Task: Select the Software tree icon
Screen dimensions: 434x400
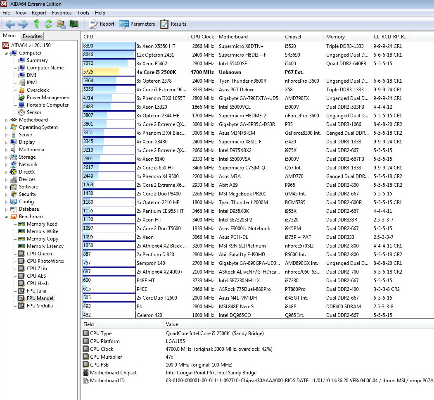Action: tap(14, 187)
